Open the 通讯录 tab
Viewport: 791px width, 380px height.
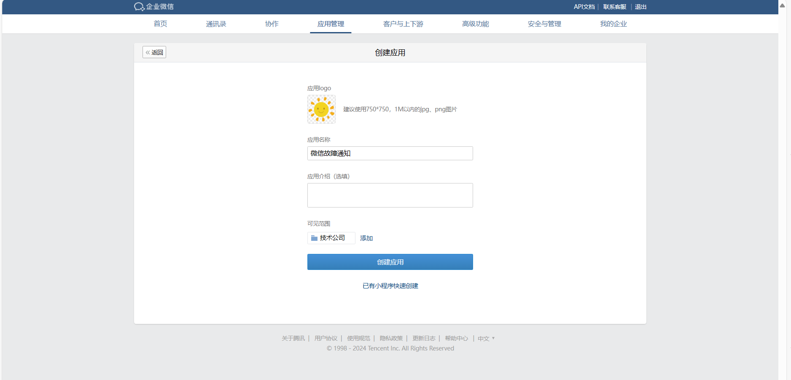click(216, 24)
